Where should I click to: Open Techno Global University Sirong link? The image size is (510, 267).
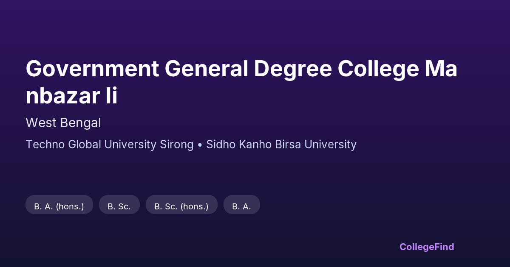(109, 145)
